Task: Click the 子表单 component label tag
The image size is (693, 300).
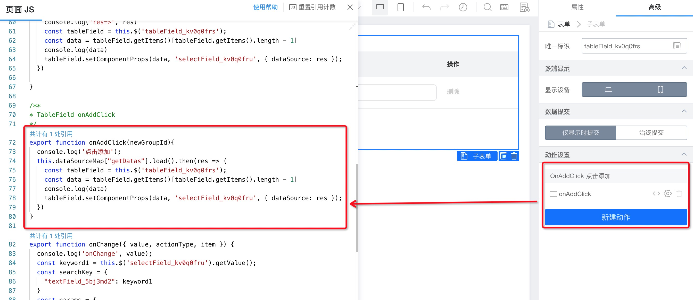Action: (477, 156)
